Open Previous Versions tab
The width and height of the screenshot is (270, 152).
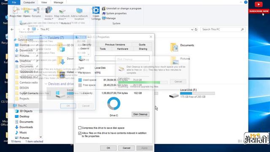115,45
